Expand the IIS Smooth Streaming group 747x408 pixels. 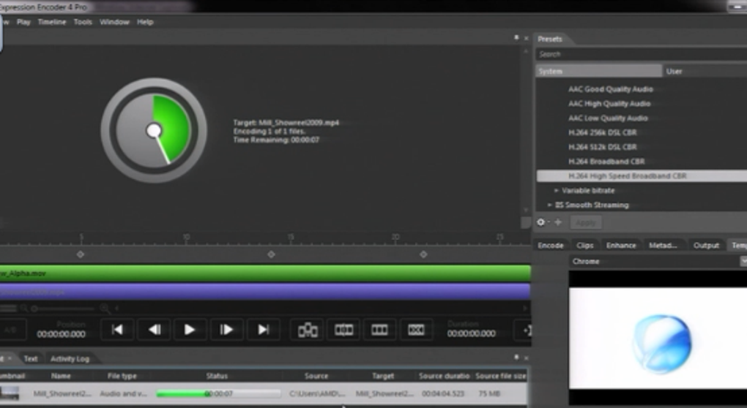tap(550, 205)
